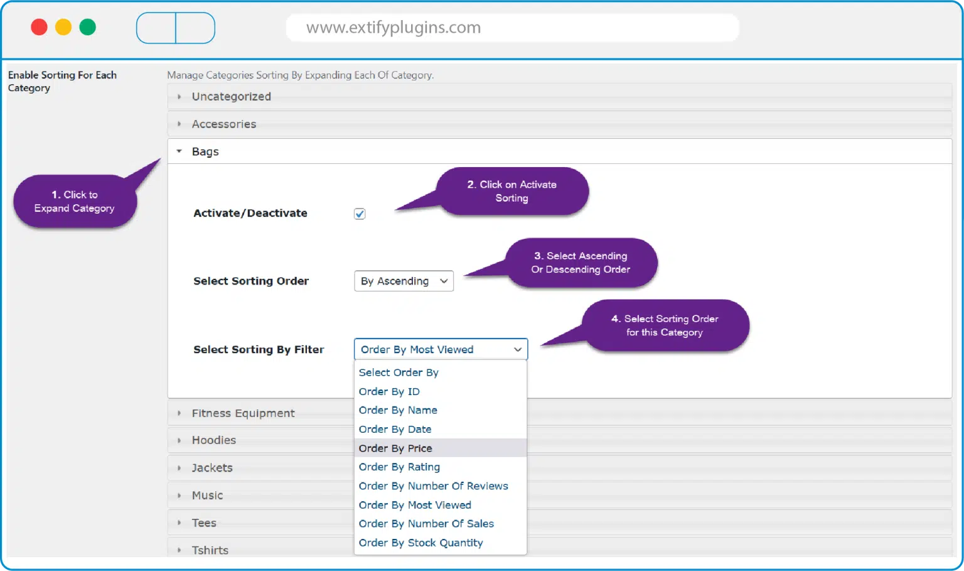This screenshot has width=964, height=571.
Task: Select Order By Number Of Sales
Action: 426,524
